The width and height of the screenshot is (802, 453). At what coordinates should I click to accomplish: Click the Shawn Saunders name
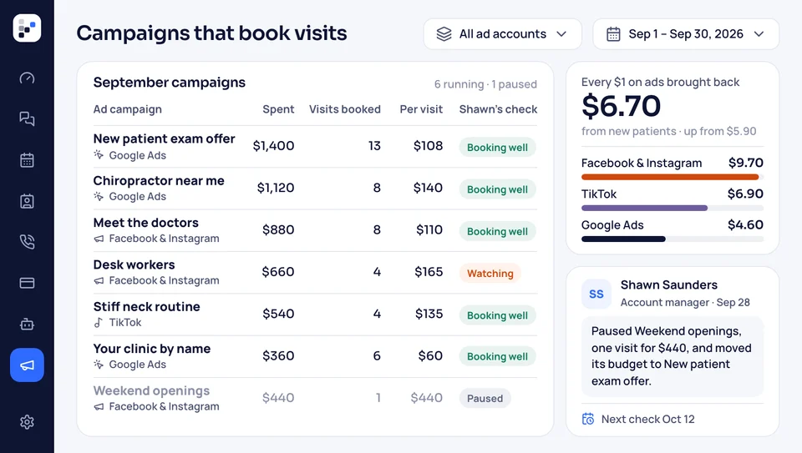pyautogui.click(x=669, y=285)
